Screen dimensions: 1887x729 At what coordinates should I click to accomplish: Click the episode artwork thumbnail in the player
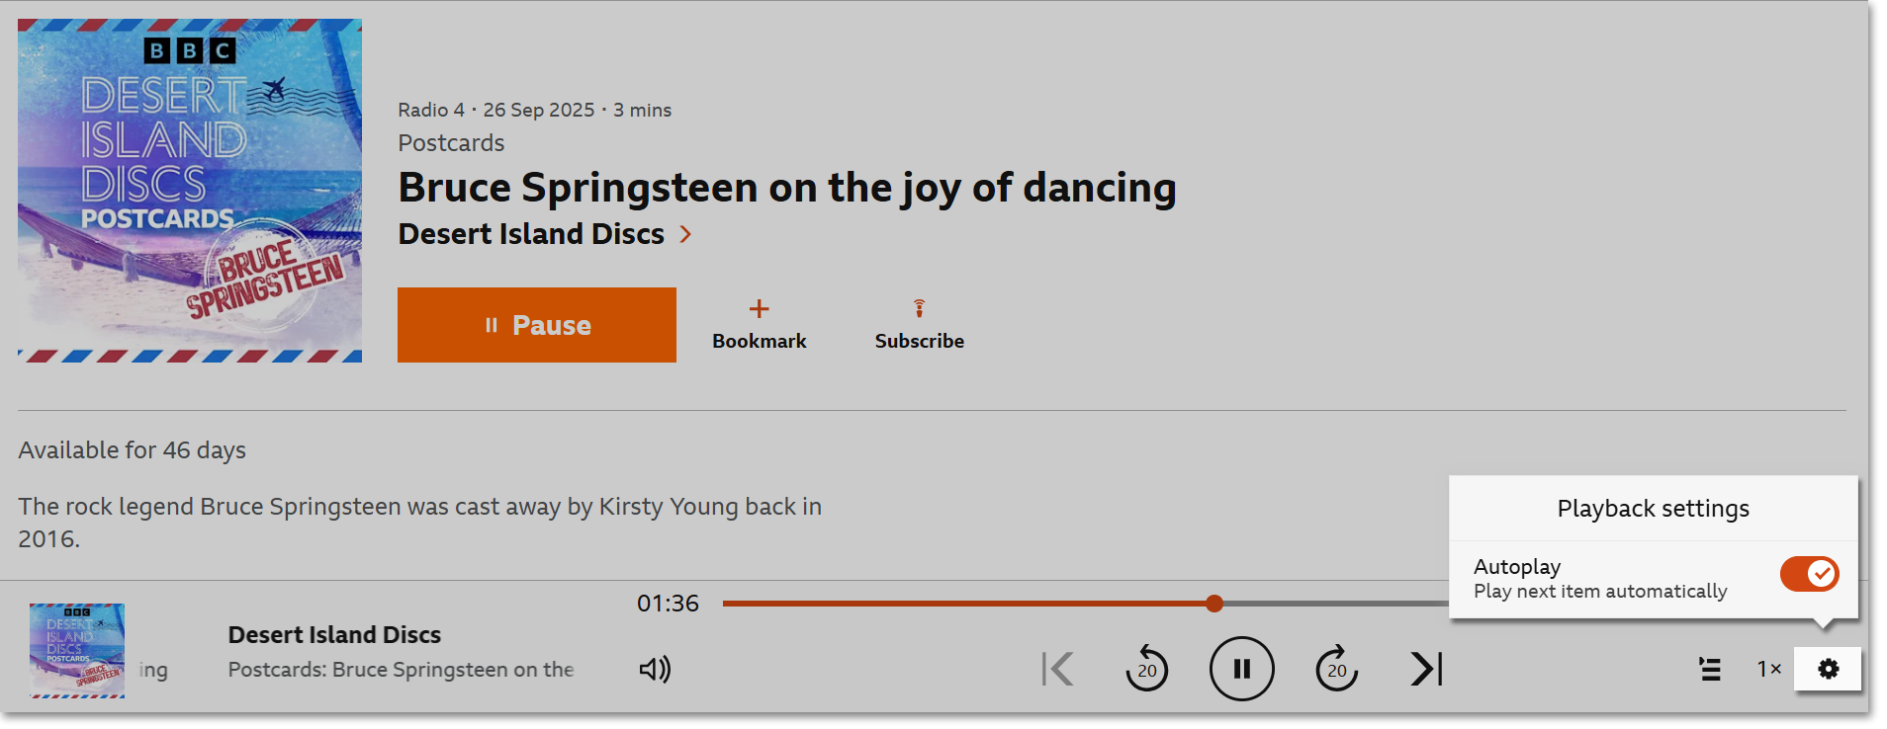pos(76,650)
